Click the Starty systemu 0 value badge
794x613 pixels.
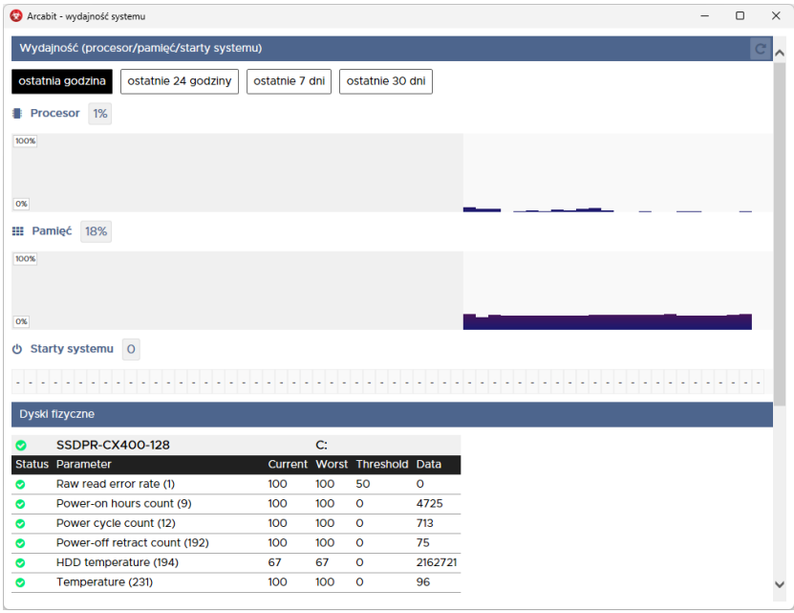pos(131,349)
